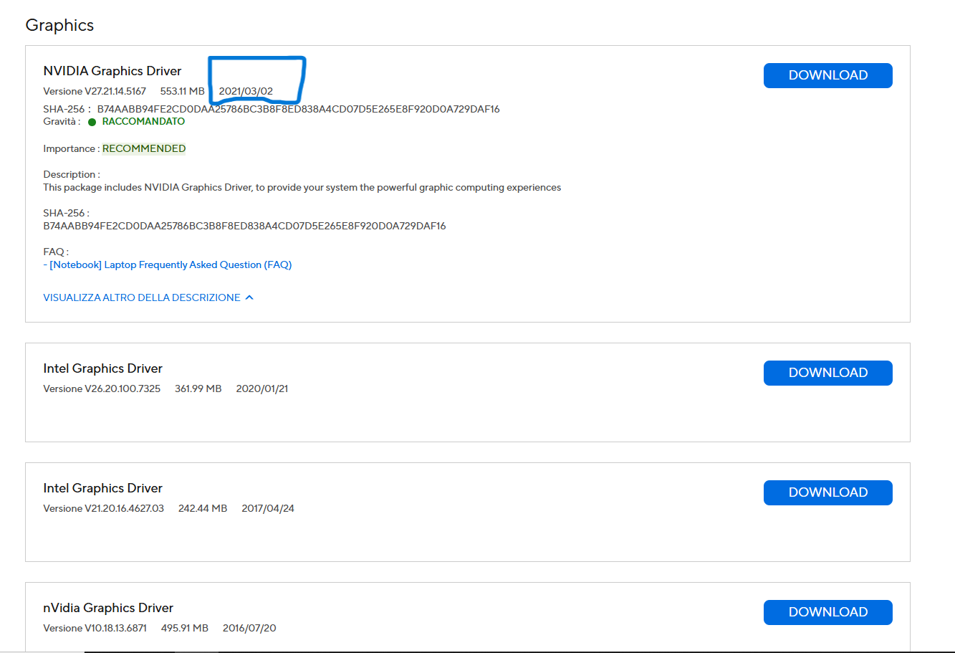The image size is (955, 653).
Task: Click the release date '2016/07/20'
Action: click(249, 628)
